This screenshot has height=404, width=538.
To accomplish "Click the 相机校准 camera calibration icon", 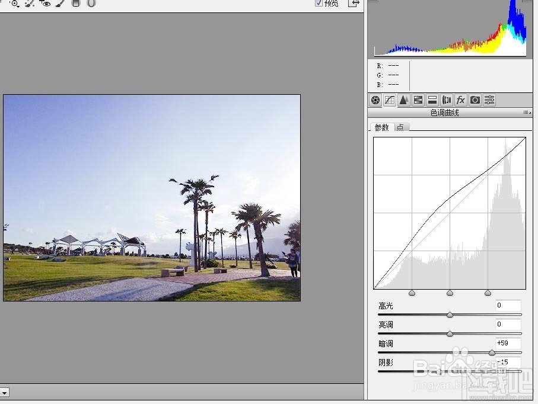I will point(475,100).
